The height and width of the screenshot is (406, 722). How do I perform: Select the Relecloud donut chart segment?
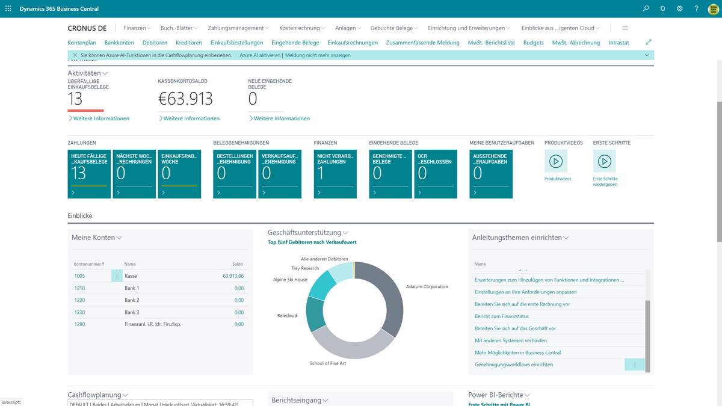(314, 314)
